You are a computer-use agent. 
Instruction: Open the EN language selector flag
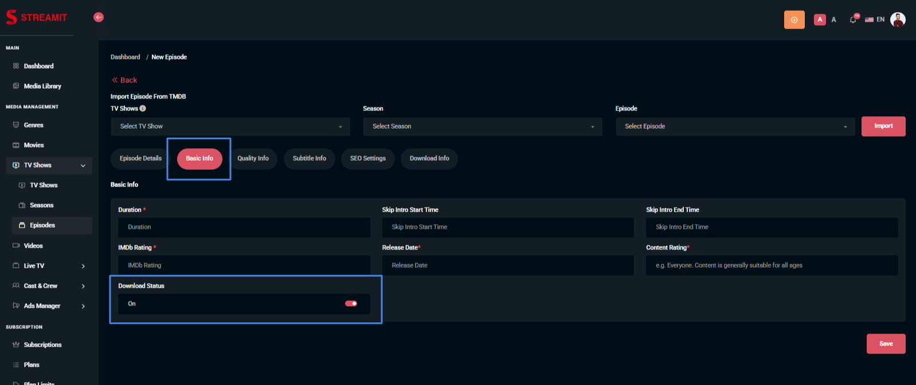point(870,19)
